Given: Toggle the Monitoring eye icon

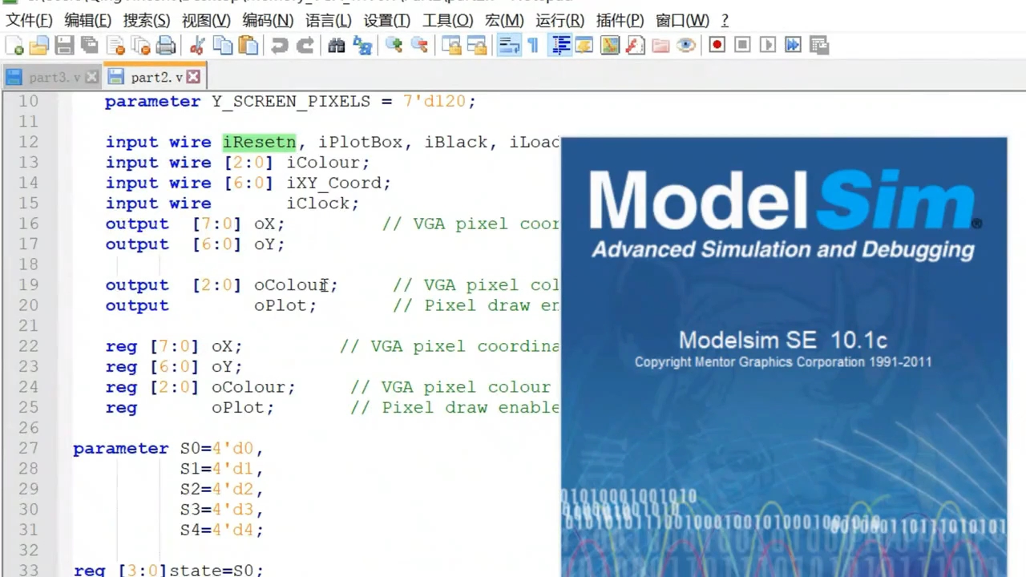Looking at the screenshot, I should click(686, 45).
